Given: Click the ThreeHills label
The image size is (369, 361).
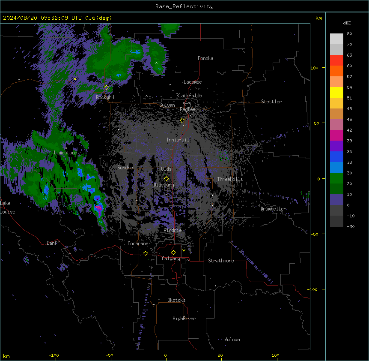Looking at the screenshot, I should point(230,179).
